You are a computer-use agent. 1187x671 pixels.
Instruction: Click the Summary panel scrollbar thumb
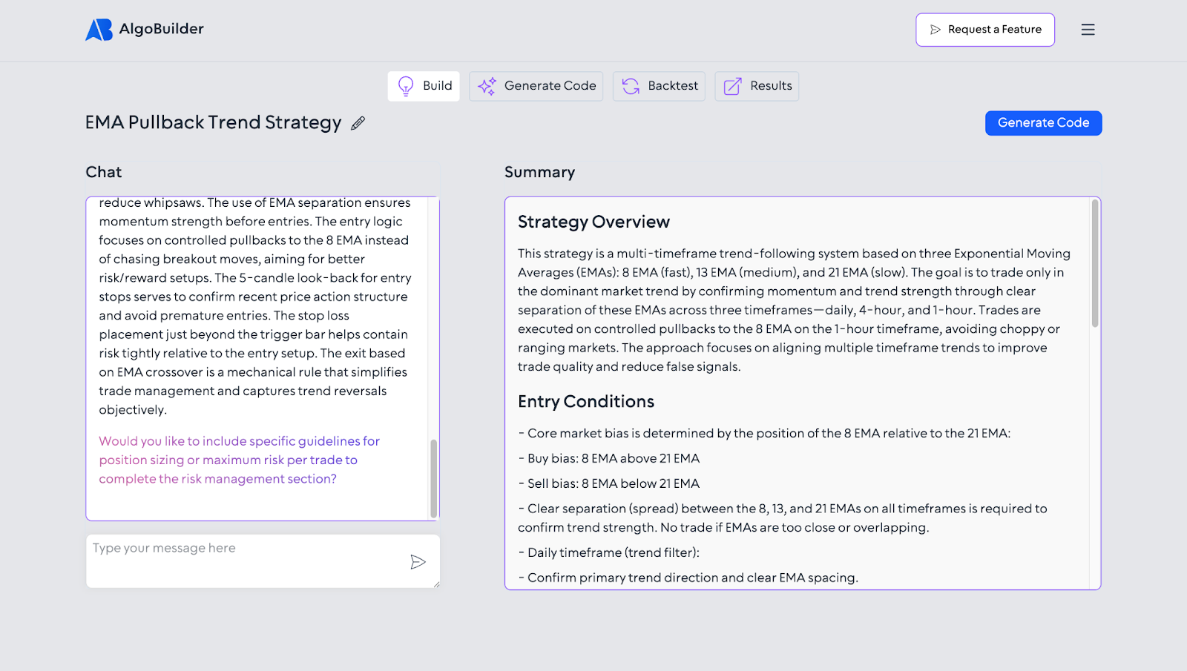click(1094, 263)
